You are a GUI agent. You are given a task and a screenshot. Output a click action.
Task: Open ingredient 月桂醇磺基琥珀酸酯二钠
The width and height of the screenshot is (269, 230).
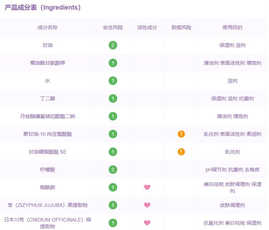(47, 116)
